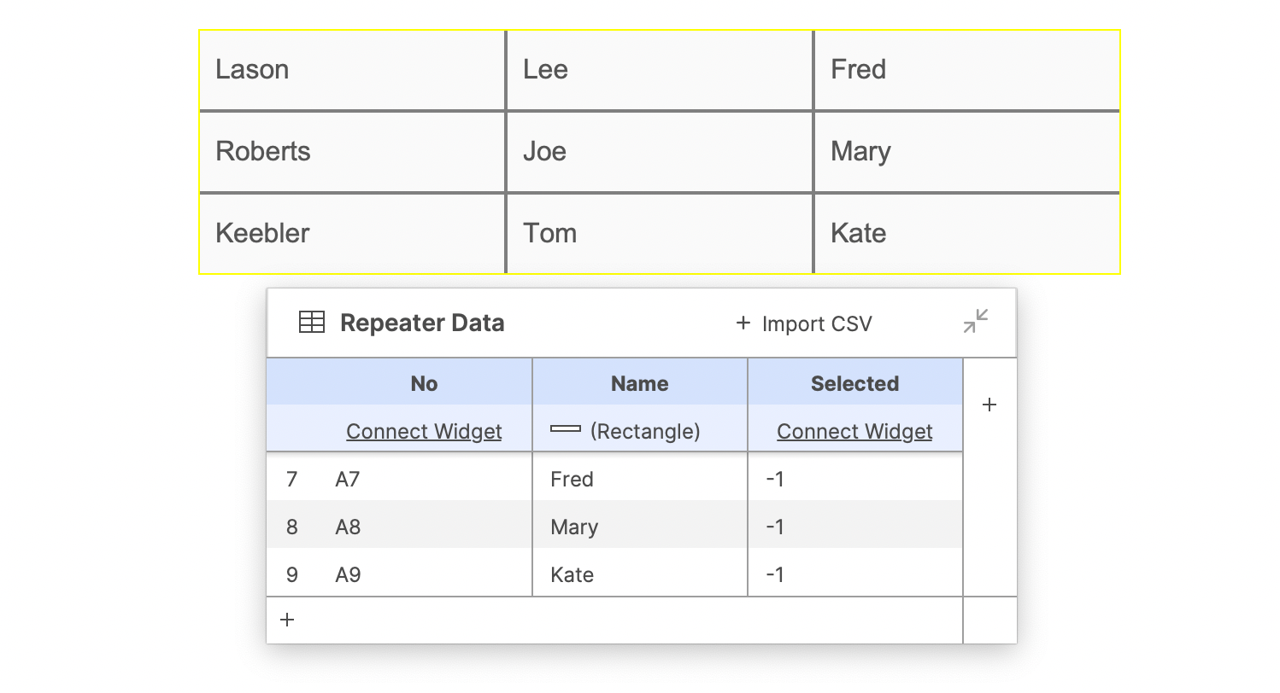Click the Mary cell in Name column

pos(640,527)
